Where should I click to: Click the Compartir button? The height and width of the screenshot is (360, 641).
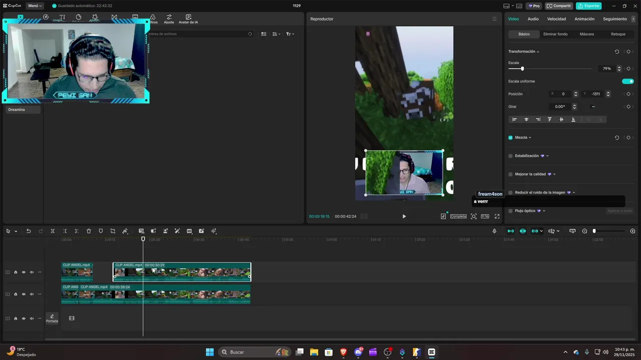pyautogui.click(x=559, y=6)
